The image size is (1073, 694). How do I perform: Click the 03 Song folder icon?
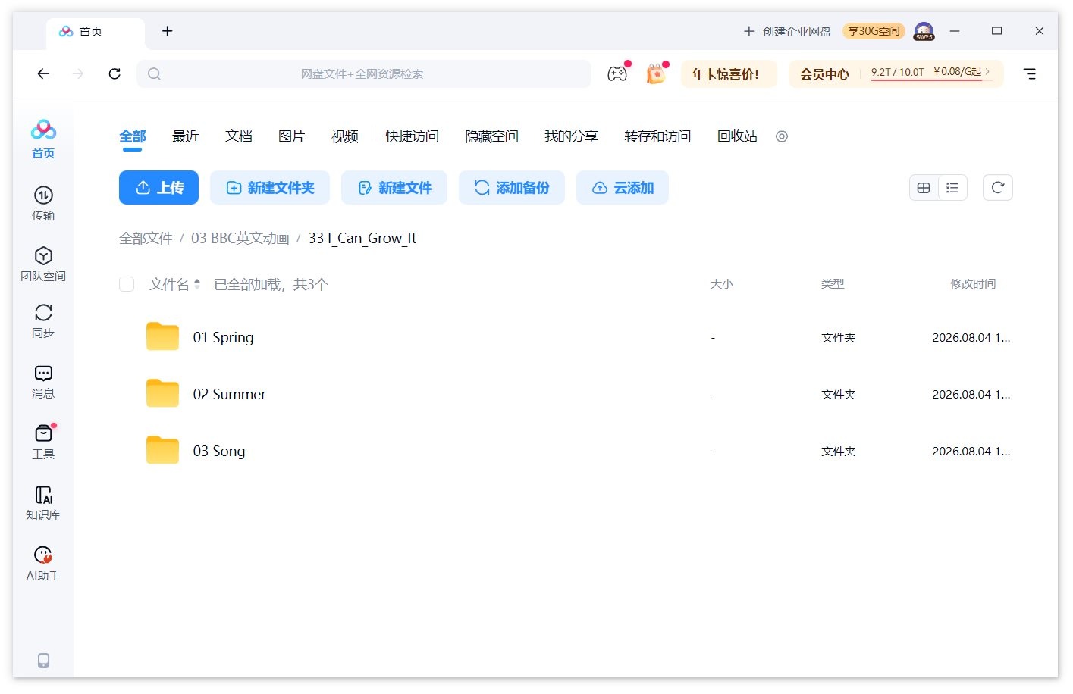click(162, 450)
